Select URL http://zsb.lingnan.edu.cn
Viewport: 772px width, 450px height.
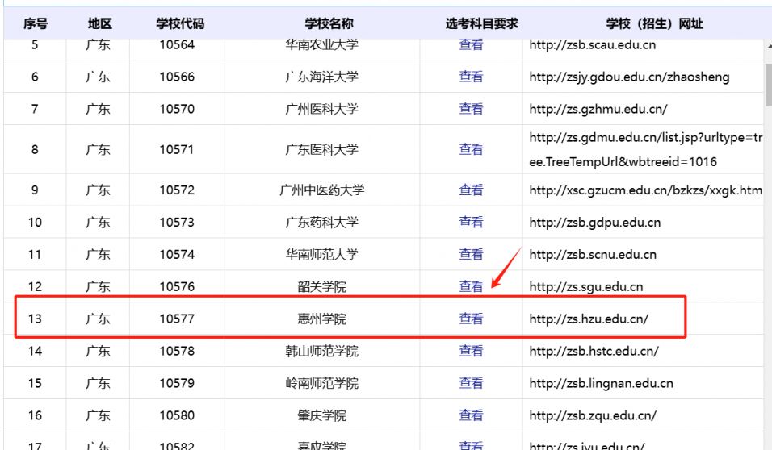[601, 383]
